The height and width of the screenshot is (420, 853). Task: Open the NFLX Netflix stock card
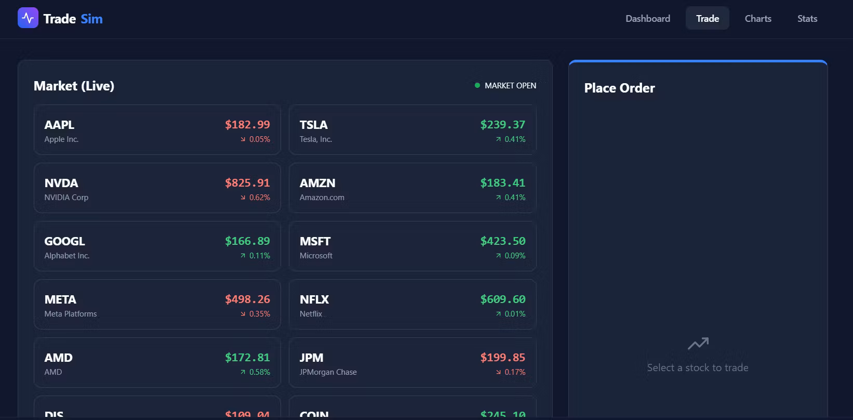[412, 305]
